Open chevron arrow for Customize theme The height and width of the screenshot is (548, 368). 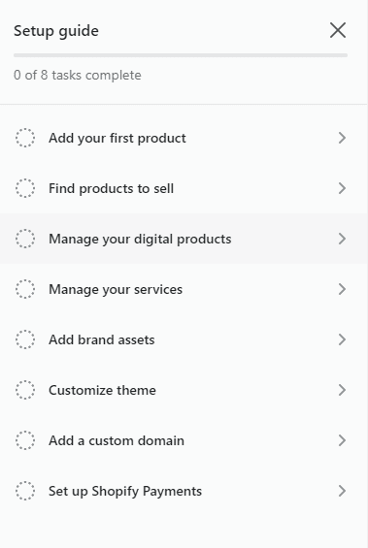coord(342,390)
